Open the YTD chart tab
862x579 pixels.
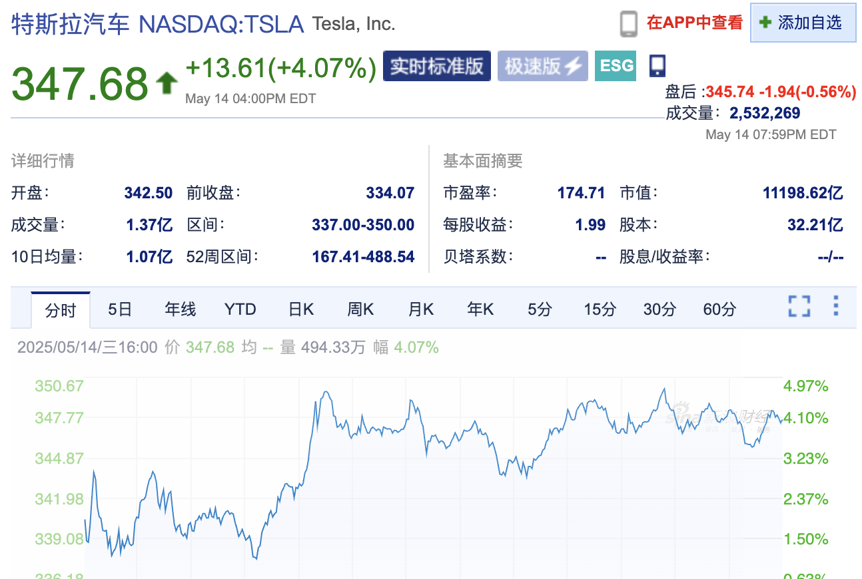[x=240, y=309]
